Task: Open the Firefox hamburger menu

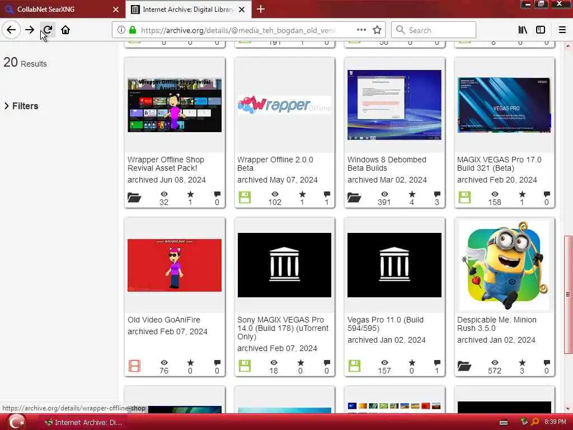Action: 562,30
